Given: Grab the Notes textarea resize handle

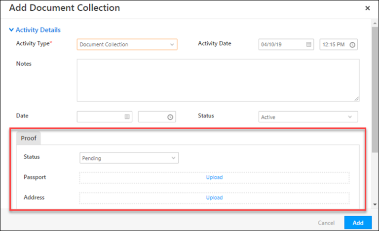Looking at the screenshot, I should (357, 99).
